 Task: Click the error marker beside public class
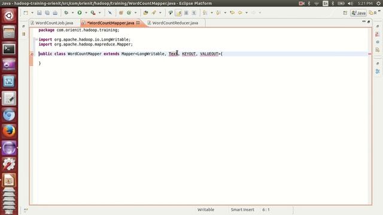[32, 54]
